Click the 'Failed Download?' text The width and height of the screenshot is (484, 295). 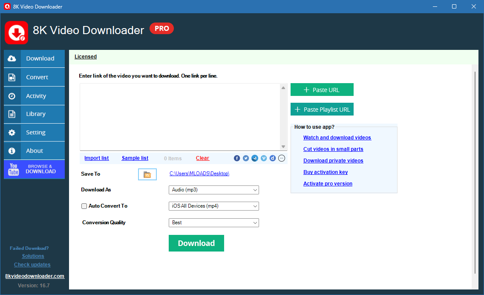(x=29, y=248)
